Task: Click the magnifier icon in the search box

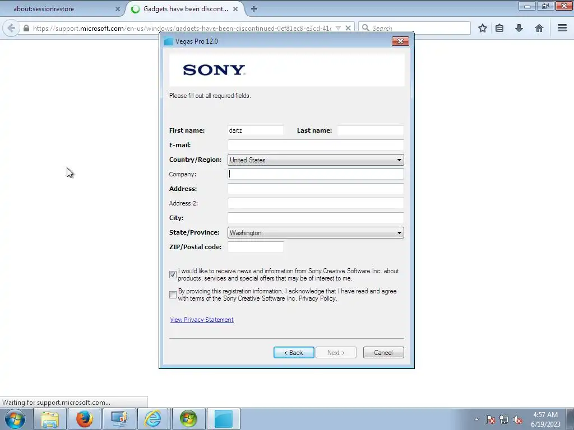Action: [365, 28]
